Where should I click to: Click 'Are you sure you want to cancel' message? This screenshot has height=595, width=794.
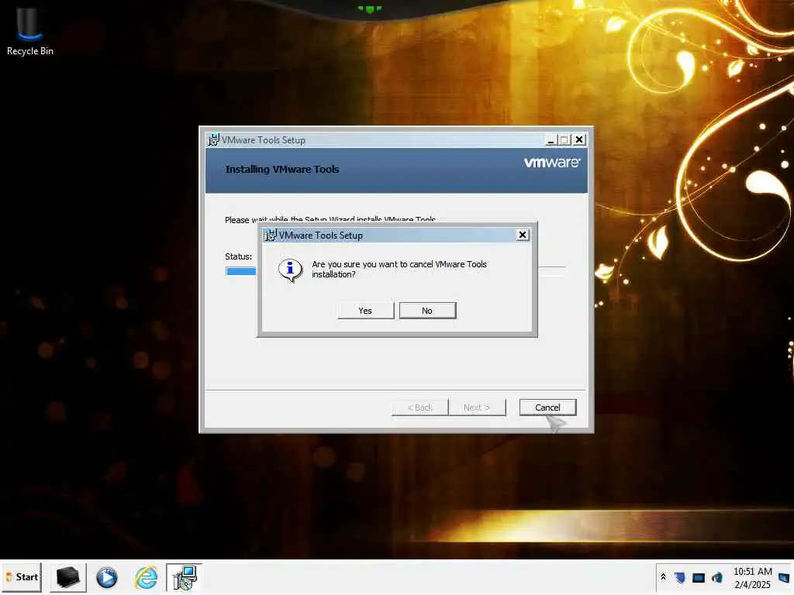coord(399,269)
